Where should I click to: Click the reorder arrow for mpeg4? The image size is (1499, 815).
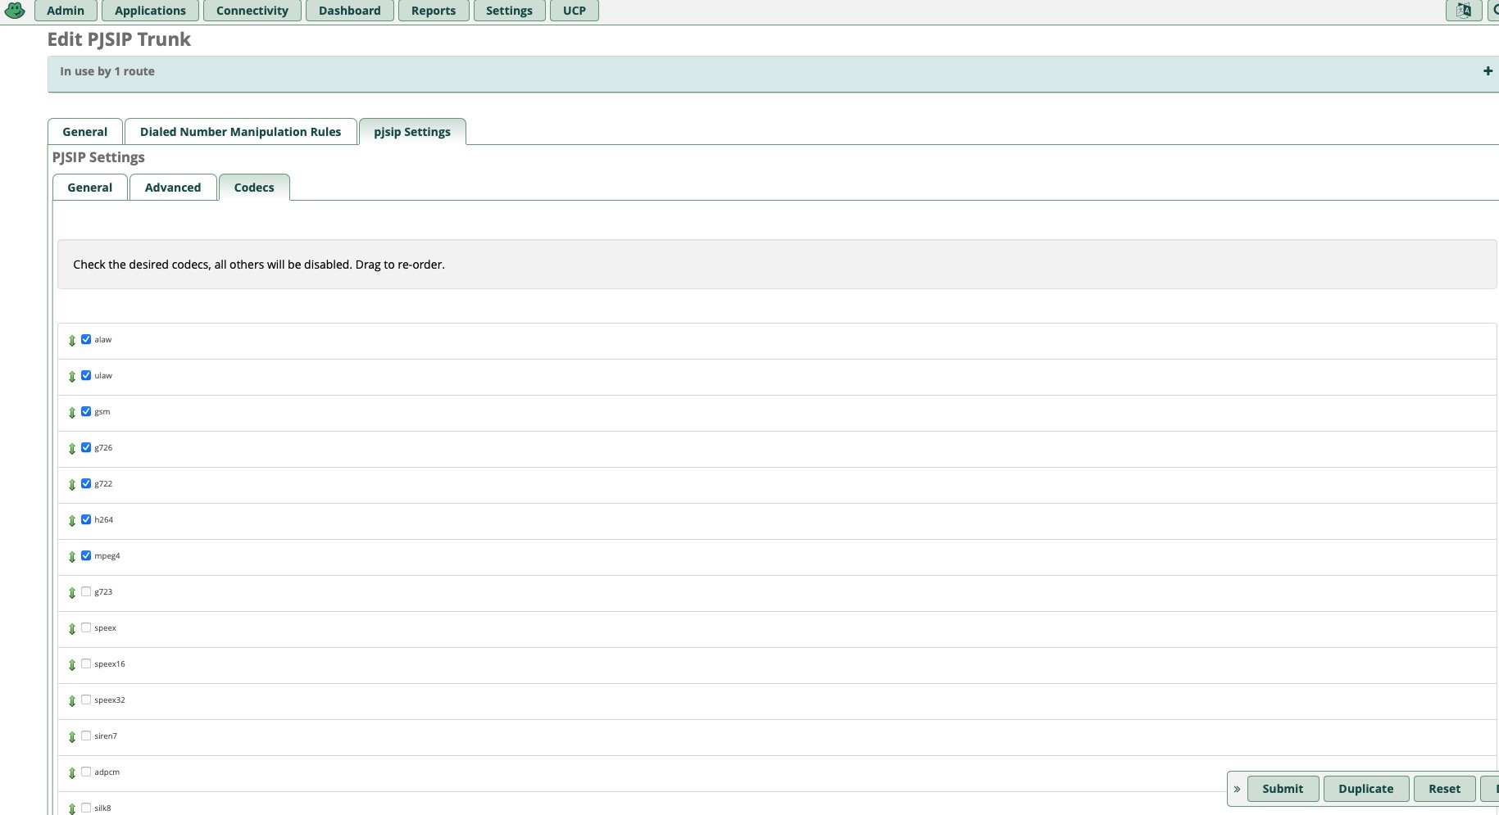pos(72,557)
